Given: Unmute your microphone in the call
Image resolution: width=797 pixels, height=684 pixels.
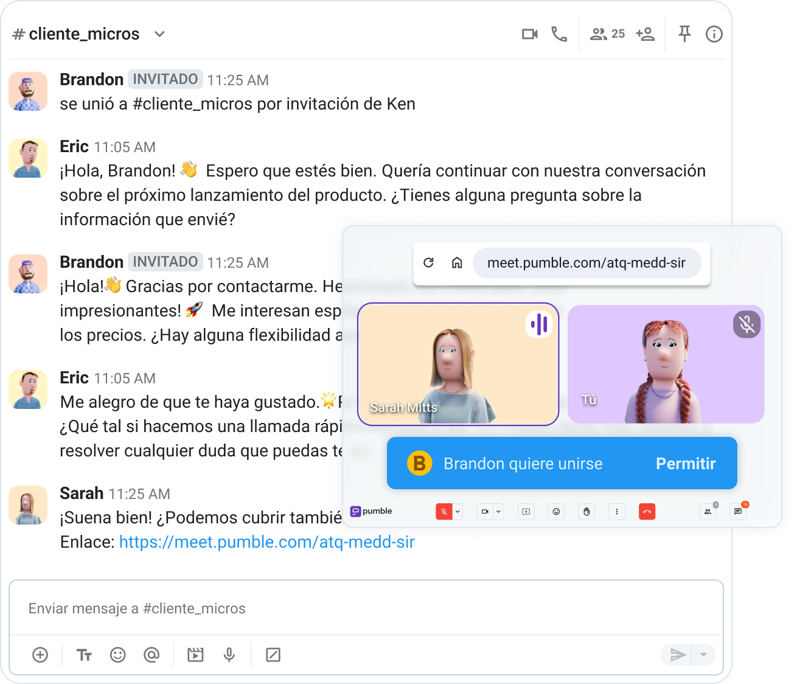Looking at the screenshot, I should click(x=445, y=512).
